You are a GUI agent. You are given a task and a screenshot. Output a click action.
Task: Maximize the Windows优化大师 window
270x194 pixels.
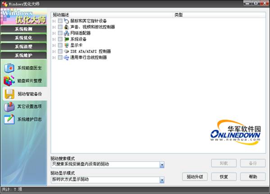[x=256, y=3]
